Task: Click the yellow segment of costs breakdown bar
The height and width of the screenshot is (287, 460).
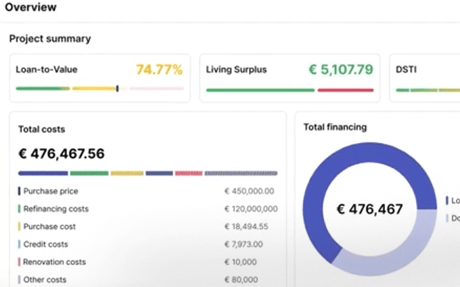Action: (x=127, y=174)
